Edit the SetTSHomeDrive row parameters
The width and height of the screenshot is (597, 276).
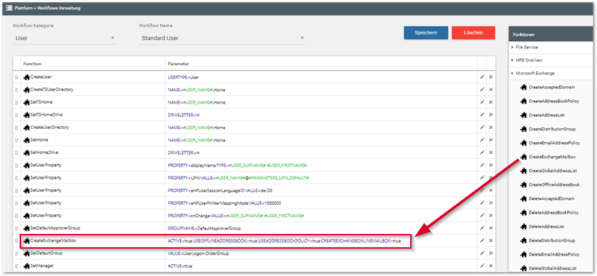tap(482, 115)
